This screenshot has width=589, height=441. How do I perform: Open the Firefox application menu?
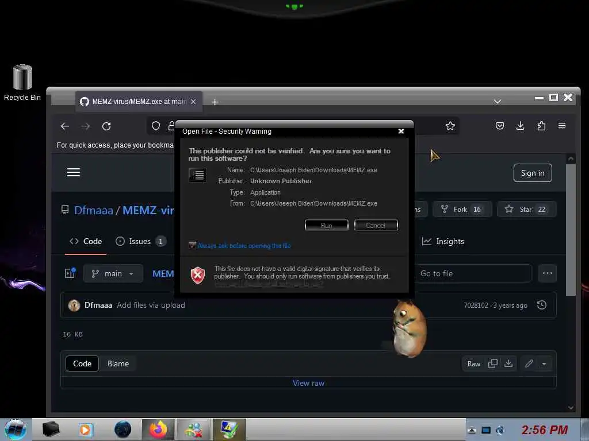(x=562, y=126)
